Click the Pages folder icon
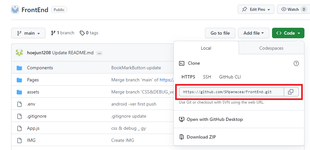This screenshot has height=150, width=310. pos(19,80)
